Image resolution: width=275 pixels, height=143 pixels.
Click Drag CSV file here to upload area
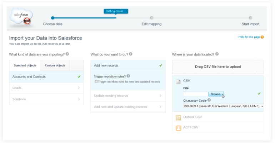tap(218, 67)
